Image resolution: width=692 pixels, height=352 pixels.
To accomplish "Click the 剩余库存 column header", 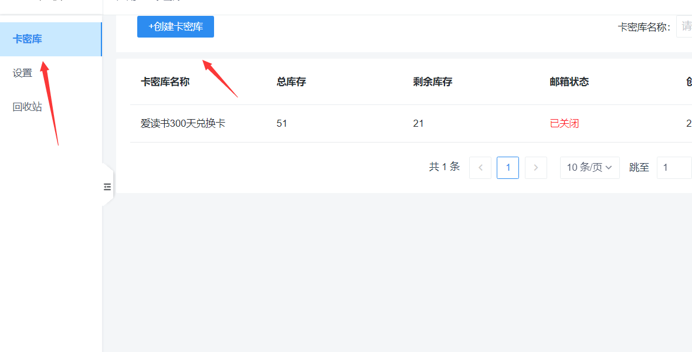I will point(433,82).
